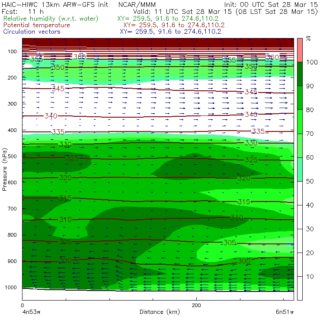
Task: Click the left '315' contour label
Action: click(65, 198)
